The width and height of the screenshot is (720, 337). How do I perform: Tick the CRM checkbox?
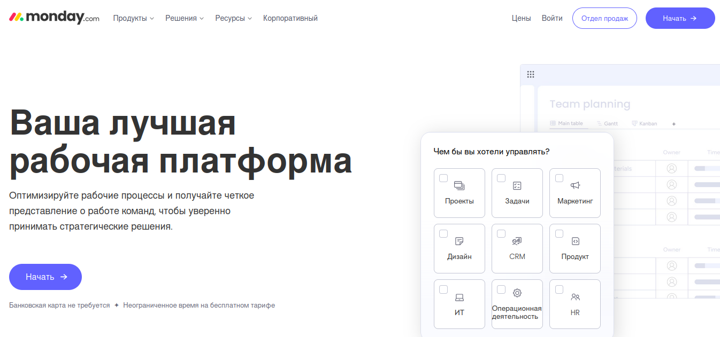click(x=501, y=233)
